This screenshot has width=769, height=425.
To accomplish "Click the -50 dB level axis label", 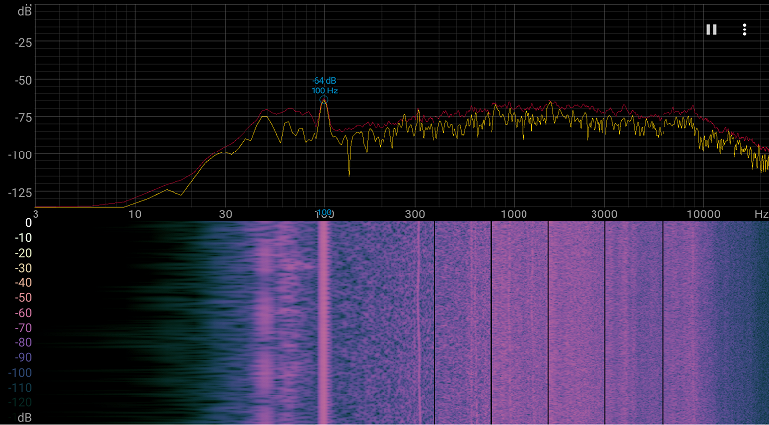I will tap(22, 80).
